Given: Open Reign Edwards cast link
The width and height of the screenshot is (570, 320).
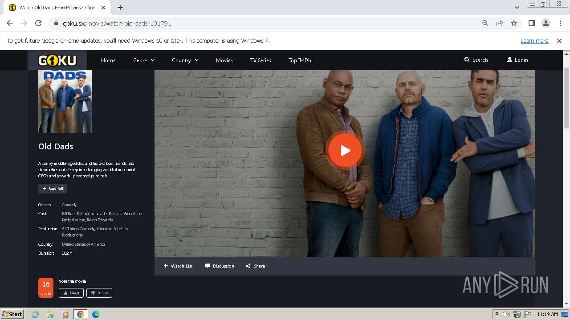Looking at the screenshot, I should pos(100,220).
